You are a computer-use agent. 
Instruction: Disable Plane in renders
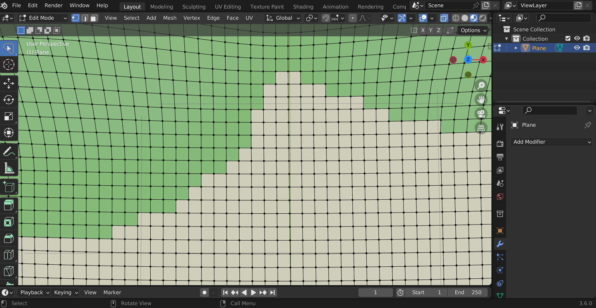point(587,48)
